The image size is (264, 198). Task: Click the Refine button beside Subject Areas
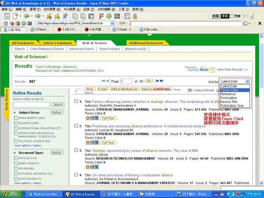[57, 113]
